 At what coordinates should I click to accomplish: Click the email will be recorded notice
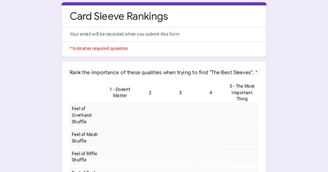pos(124,34)
